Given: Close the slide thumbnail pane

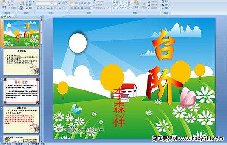Looking at the screenshot, I should point(41,17).
